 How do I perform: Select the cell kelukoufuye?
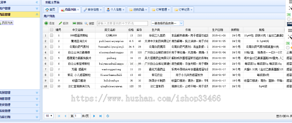[111, 81]
